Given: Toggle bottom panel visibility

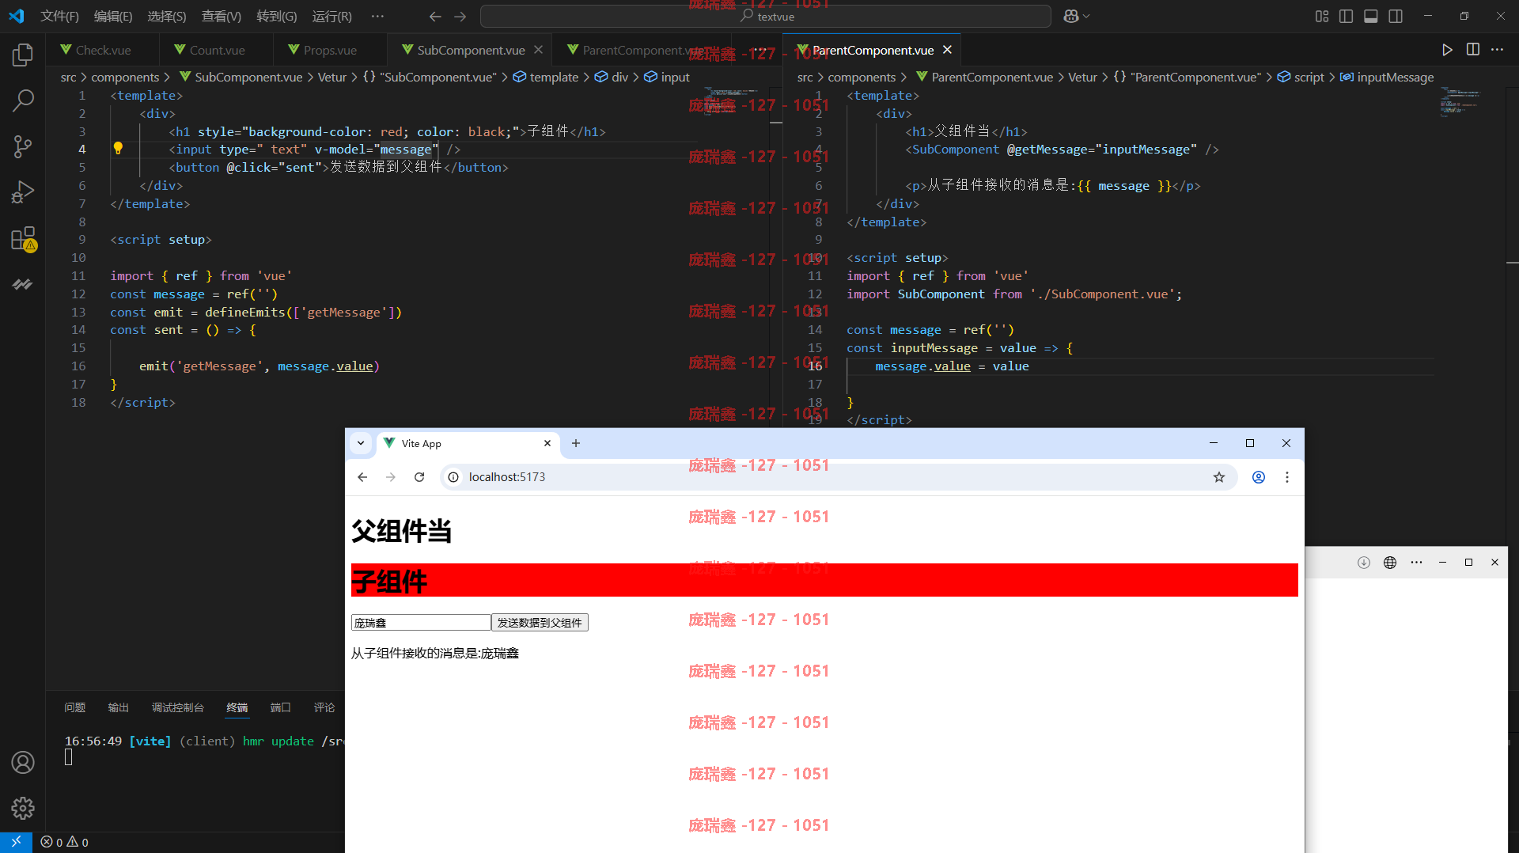Looking at the screenshot, I should point(1371,16).
